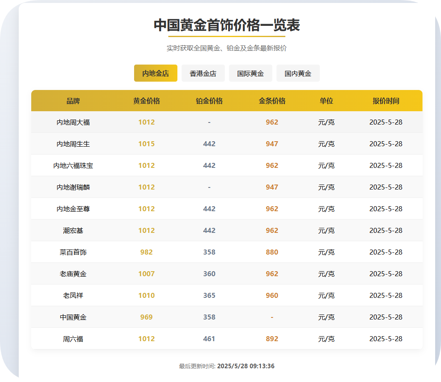Click the 2025-5-28 date in 潮宏基 row
The height and width of the screenshot is (382, 441).
(x=386, y=230)
